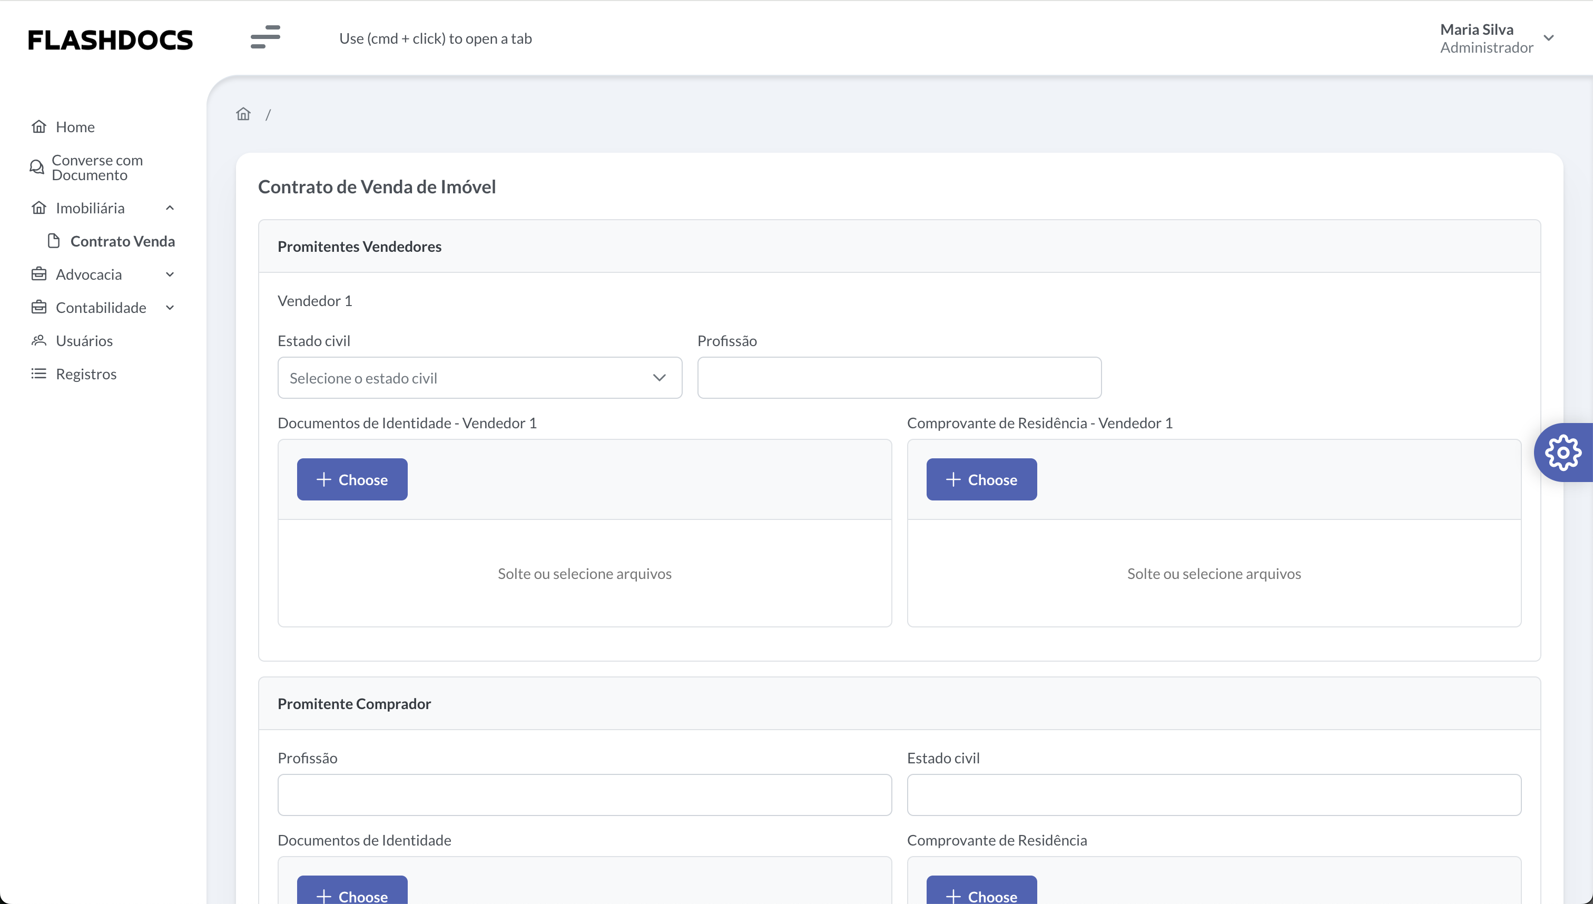Image resolution: width=1593 pixels, height=904 pixels.
Task: Click the hamburger menu toggle icon
Action: (x=265, y=37)
